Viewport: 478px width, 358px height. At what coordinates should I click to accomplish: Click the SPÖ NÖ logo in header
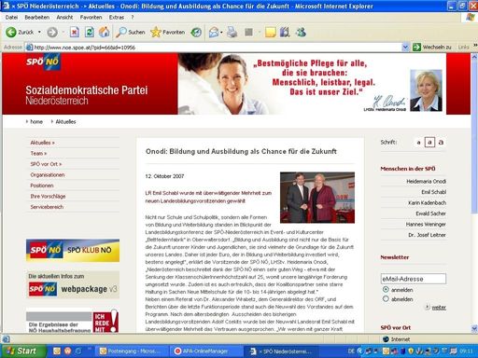click(43, 62)
